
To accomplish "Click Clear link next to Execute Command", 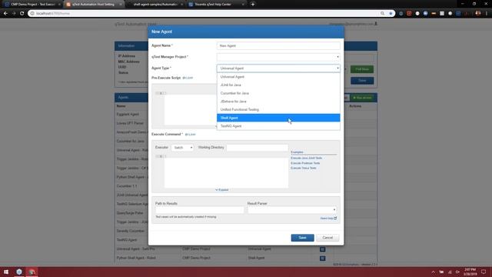I will (x=190, y=135).
